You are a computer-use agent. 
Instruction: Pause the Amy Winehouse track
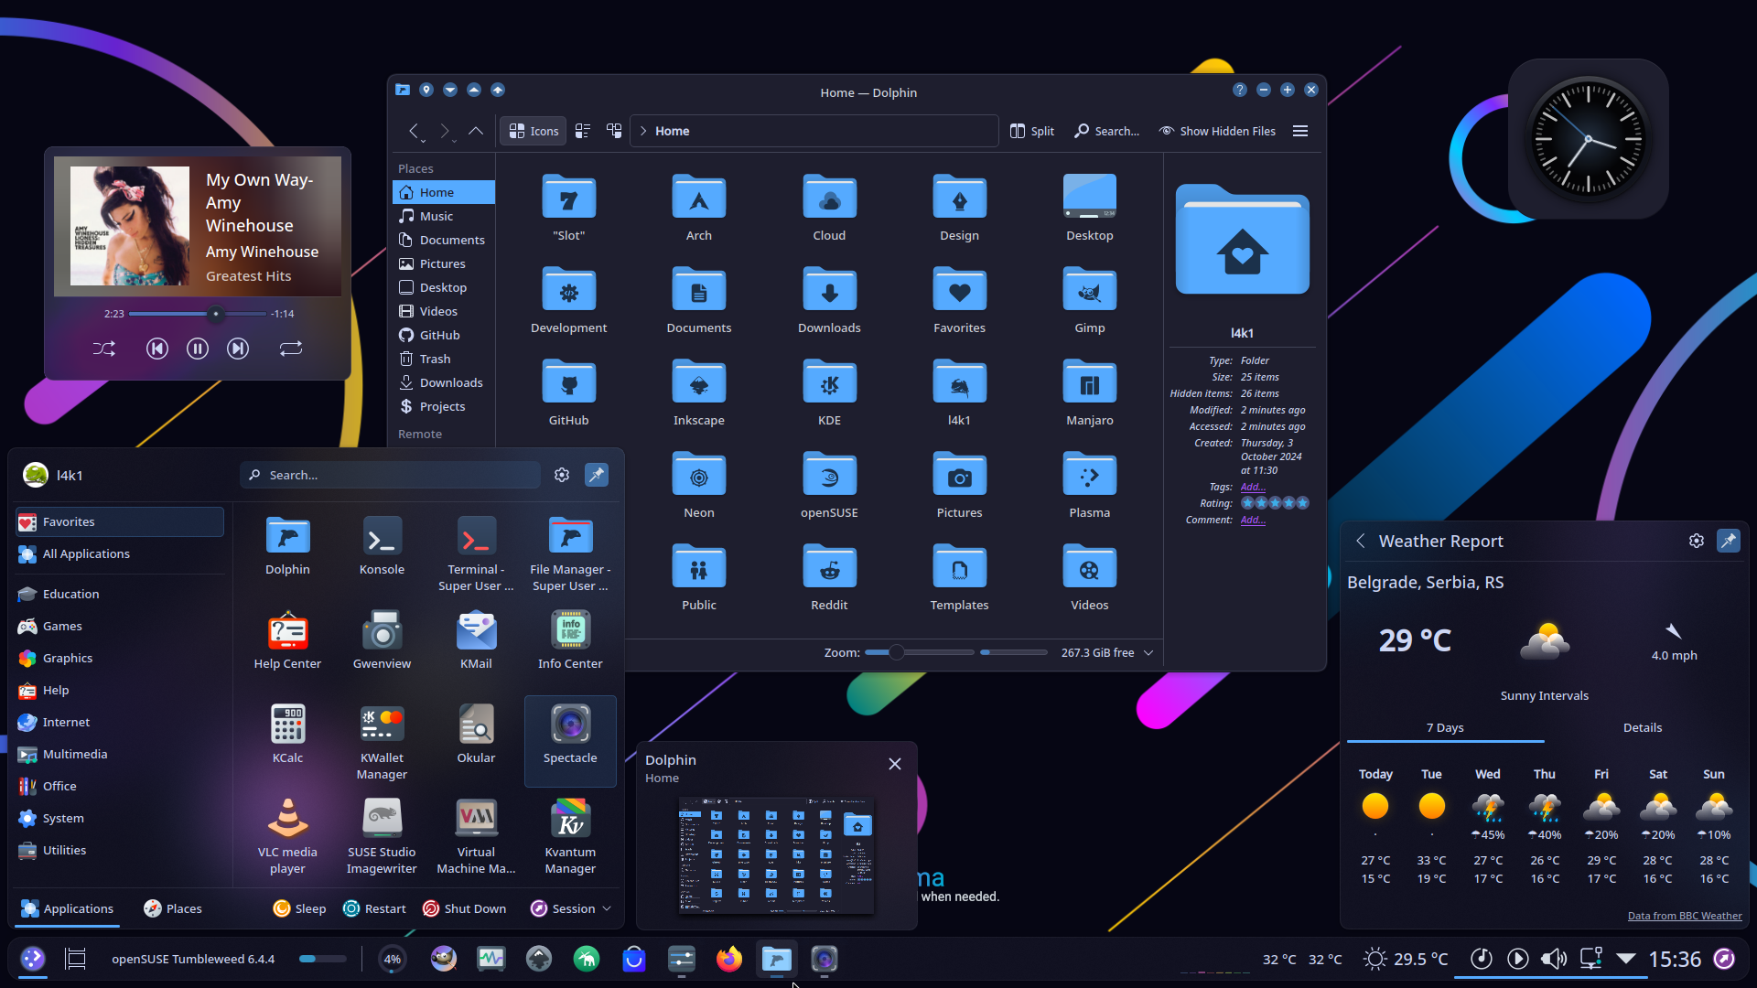pyautogui.click(x=198, y=349)
